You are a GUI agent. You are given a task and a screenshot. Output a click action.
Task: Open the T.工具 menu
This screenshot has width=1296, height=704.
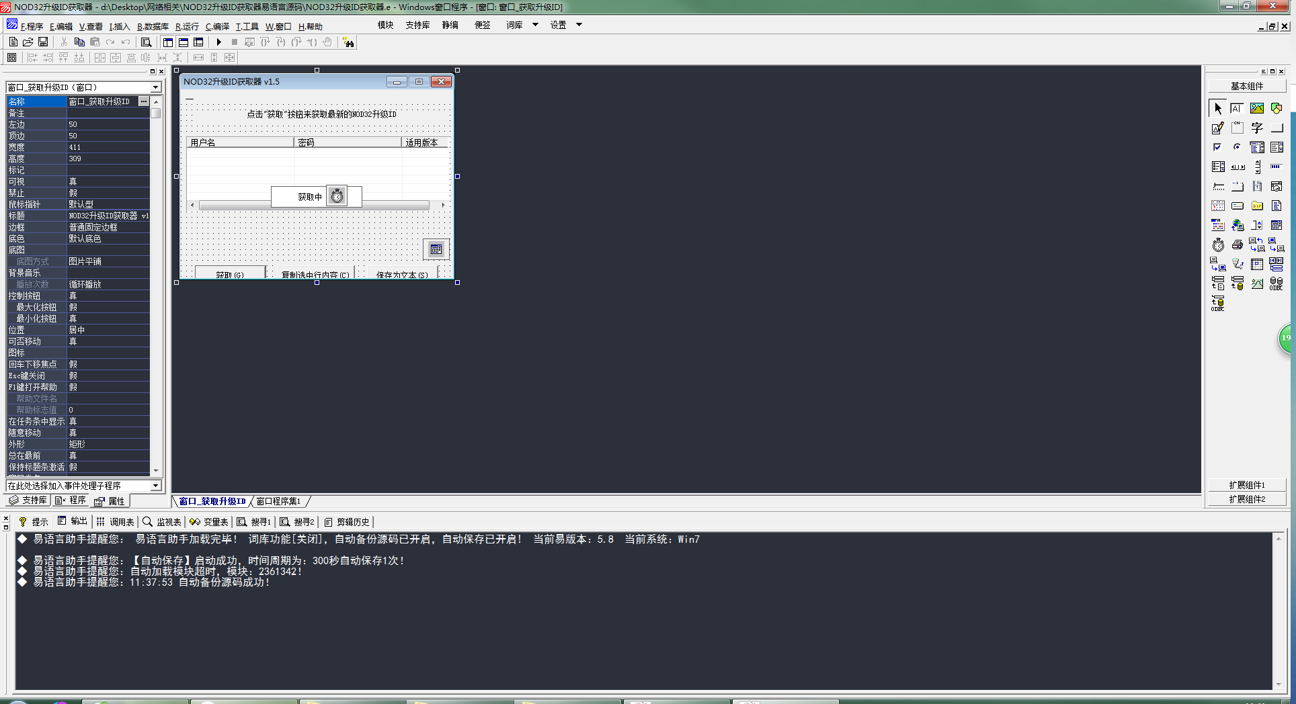(247, 26)
